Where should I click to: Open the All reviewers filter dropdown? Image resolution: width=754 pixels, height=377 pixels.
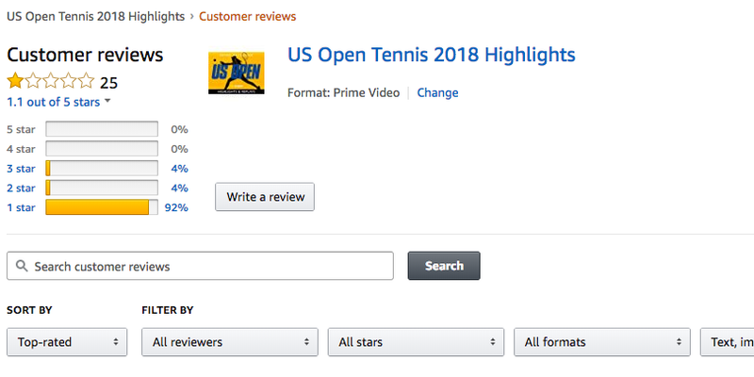click(230, 342)
